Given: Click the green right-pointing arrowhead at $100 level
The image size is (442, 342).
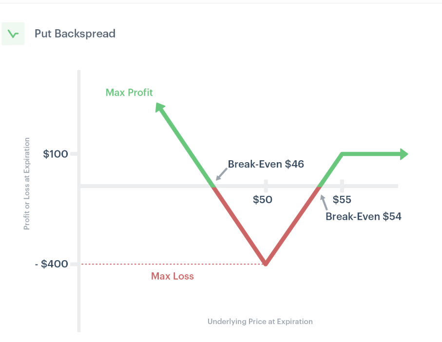Looking at the screenshot, I should [x=404, y=154].
